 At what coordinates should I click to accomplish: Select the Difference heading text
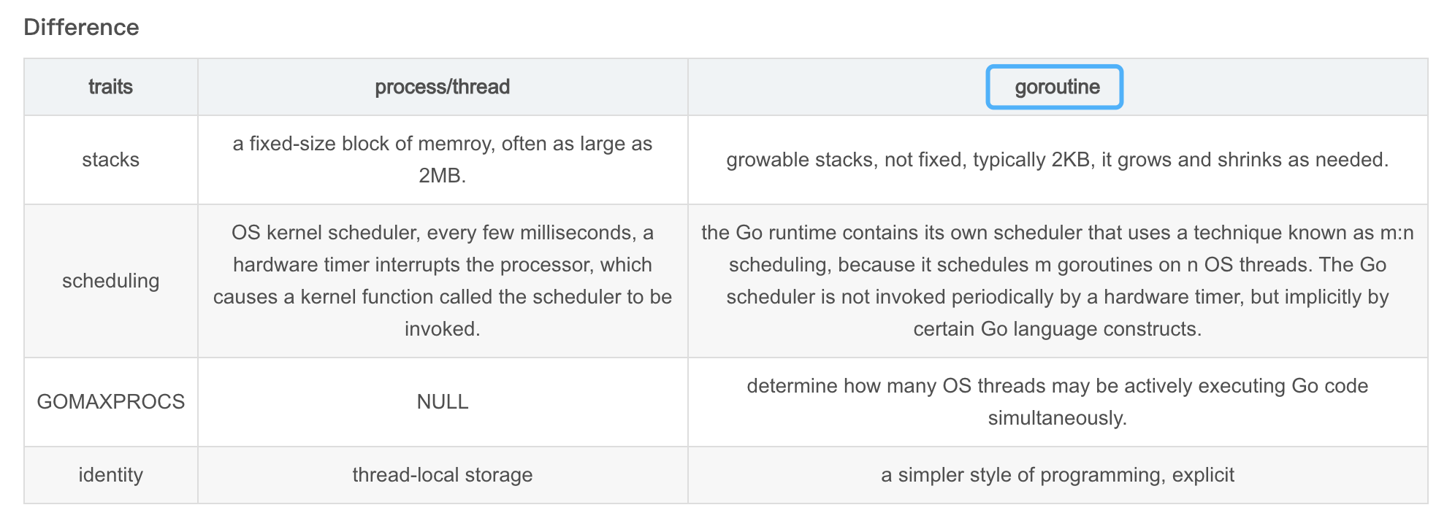tap(81, 27)
